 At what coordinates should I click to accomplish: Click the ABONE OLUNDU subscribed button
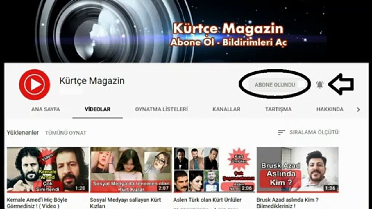275,85
